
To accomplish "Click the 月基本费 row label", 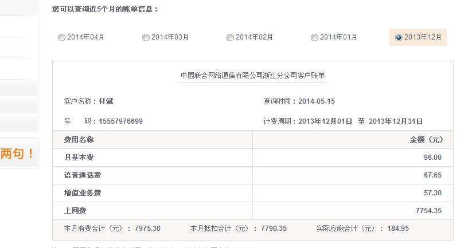I will (78, 158).
